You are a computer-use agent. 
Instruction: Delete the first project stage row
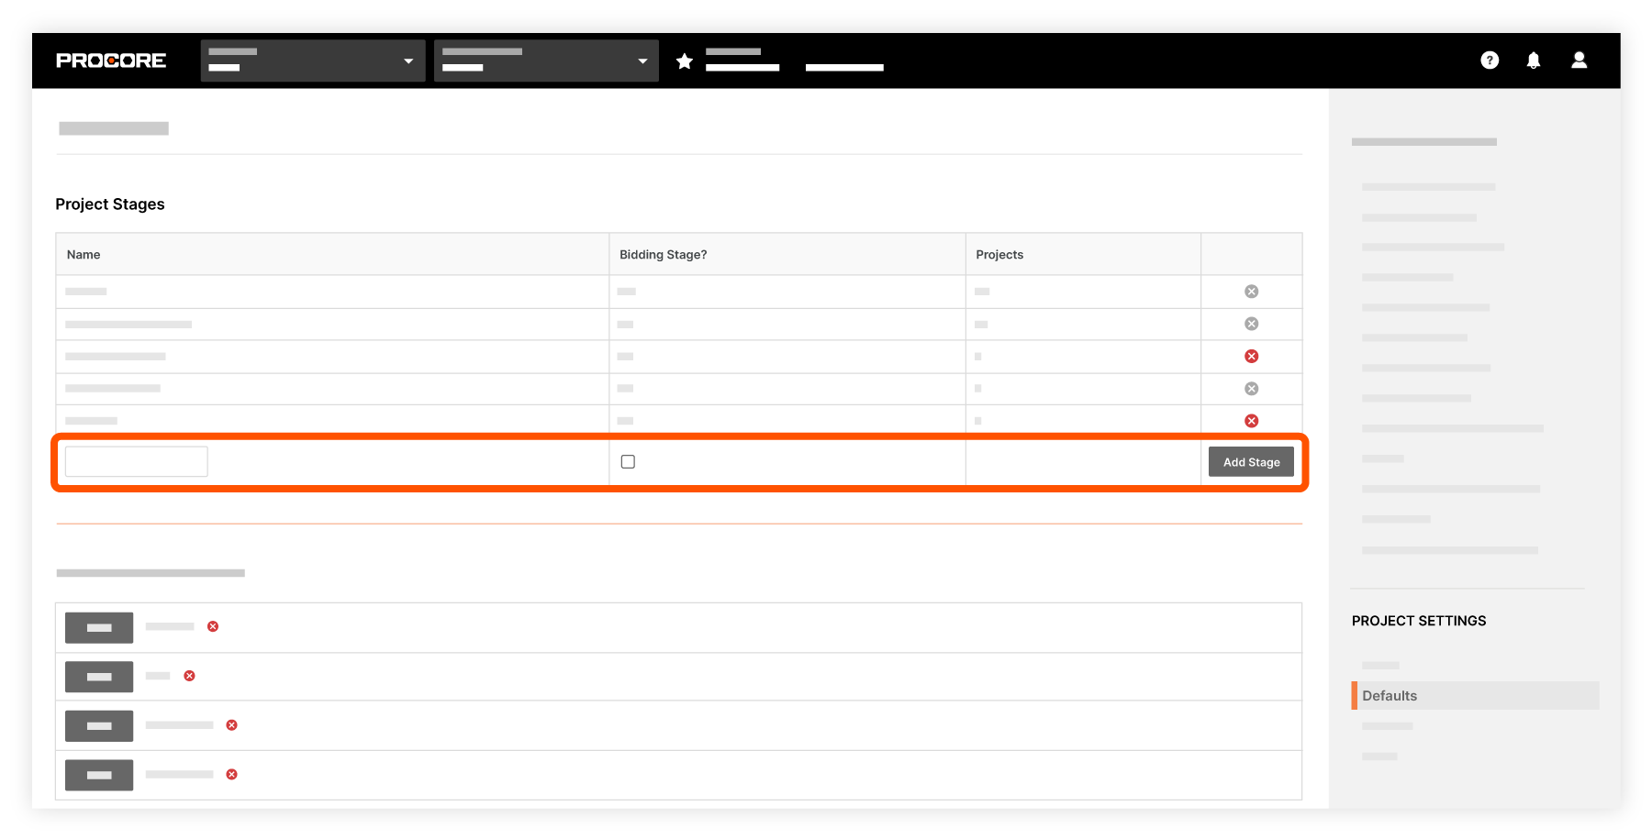point(1251,291)
